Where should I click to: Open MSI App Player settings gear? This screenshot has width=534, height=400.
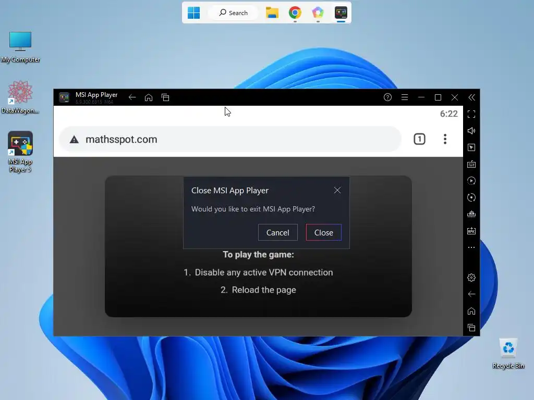471,278
